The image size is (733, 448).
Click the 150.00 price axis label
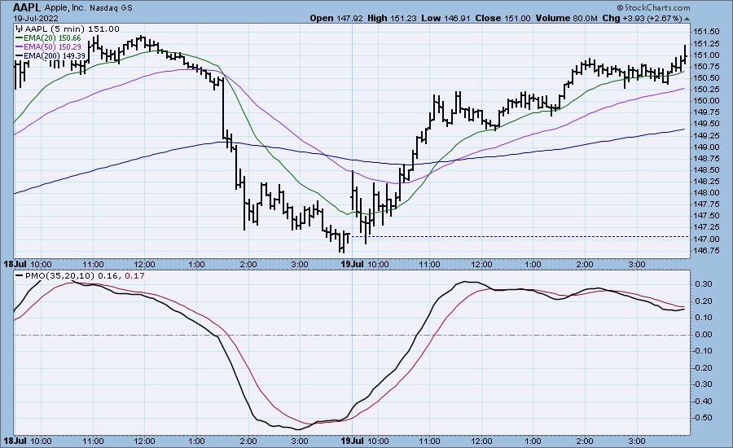pos(706,100)
